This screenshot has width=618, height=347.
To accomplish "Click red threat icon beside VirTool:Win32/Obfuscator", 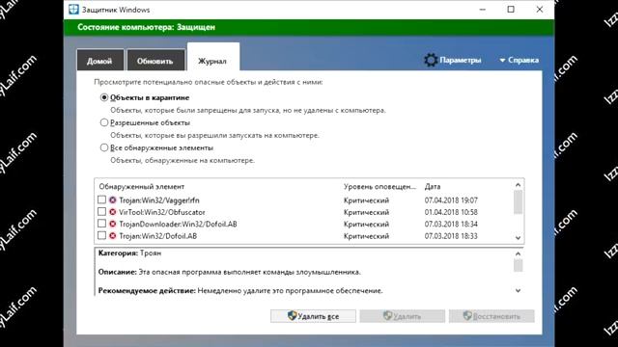I will [113, 212].
